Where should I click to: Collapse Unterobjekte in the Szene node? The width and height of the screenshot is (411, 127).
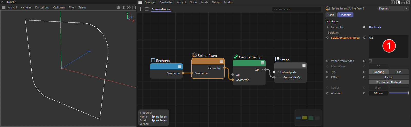coord(278,72)
